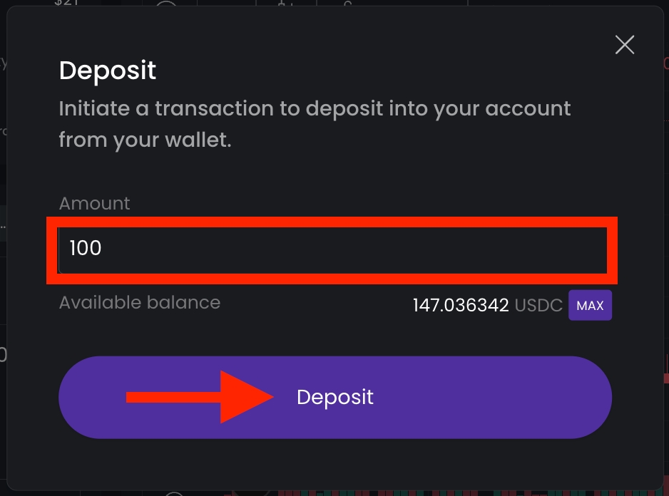Image resolution: width=669 pixels, height=496 pixels.
Task: Click the red arrow pointing at Deposit
Action: (x=200, y=397)
